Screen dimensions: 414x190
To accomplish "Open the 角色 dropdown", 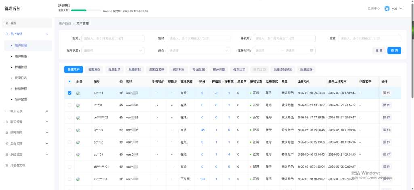I will click(x=199, y=51).
